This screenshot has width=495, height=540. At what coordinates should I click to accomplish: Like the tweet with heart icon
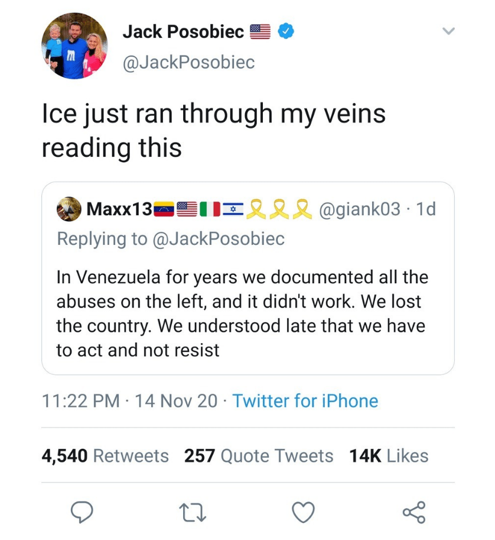pyautogui.click(x=304, y=512)
